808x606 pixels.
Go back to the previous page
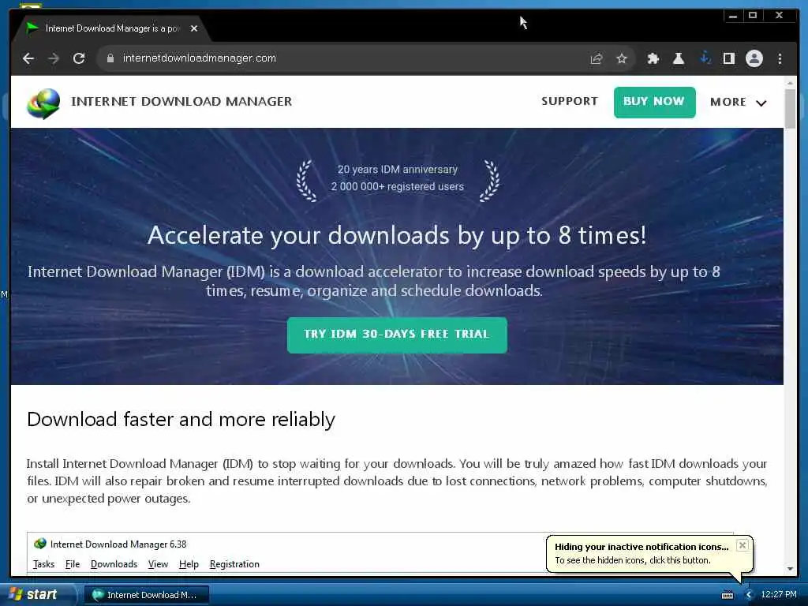click(28, 58)
